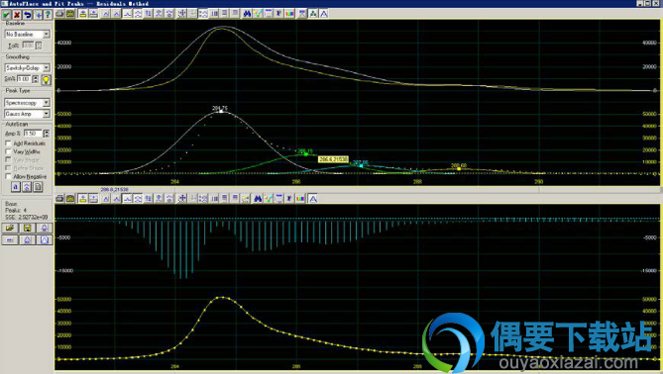663x374 pixels.
Task: Click the blue undo arrow icon
Action: 28,15
